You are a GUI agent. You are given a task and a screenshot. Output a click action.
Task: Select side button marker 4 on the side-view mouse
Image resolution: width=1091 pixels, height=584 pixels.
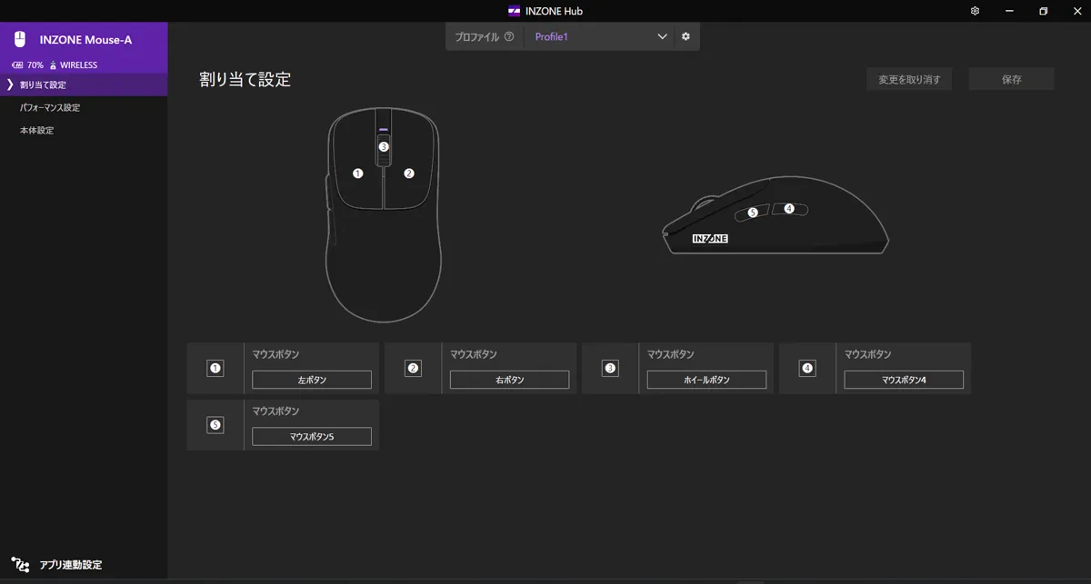coord(789,208)
